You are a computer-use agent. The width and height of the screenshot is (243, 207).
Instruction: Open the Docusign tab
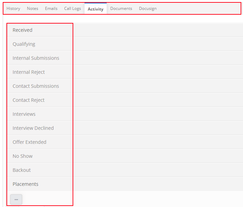[x=148, y=9]
